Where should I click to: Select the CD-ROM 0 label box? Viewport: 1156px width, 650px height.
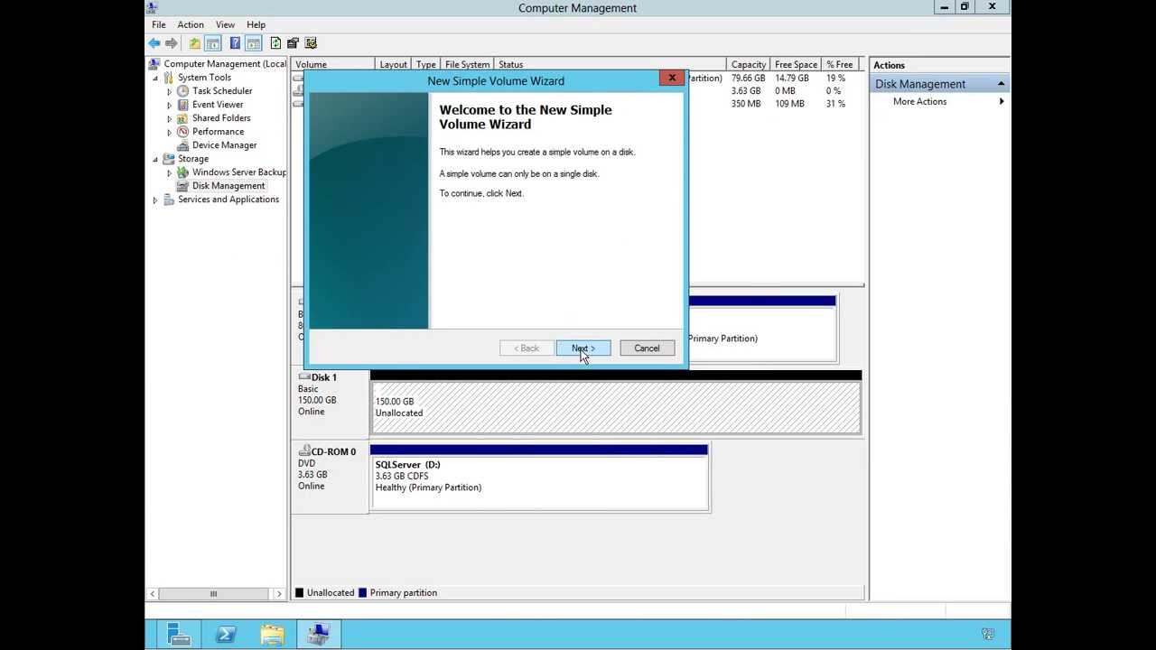click(x=331, y=477)
